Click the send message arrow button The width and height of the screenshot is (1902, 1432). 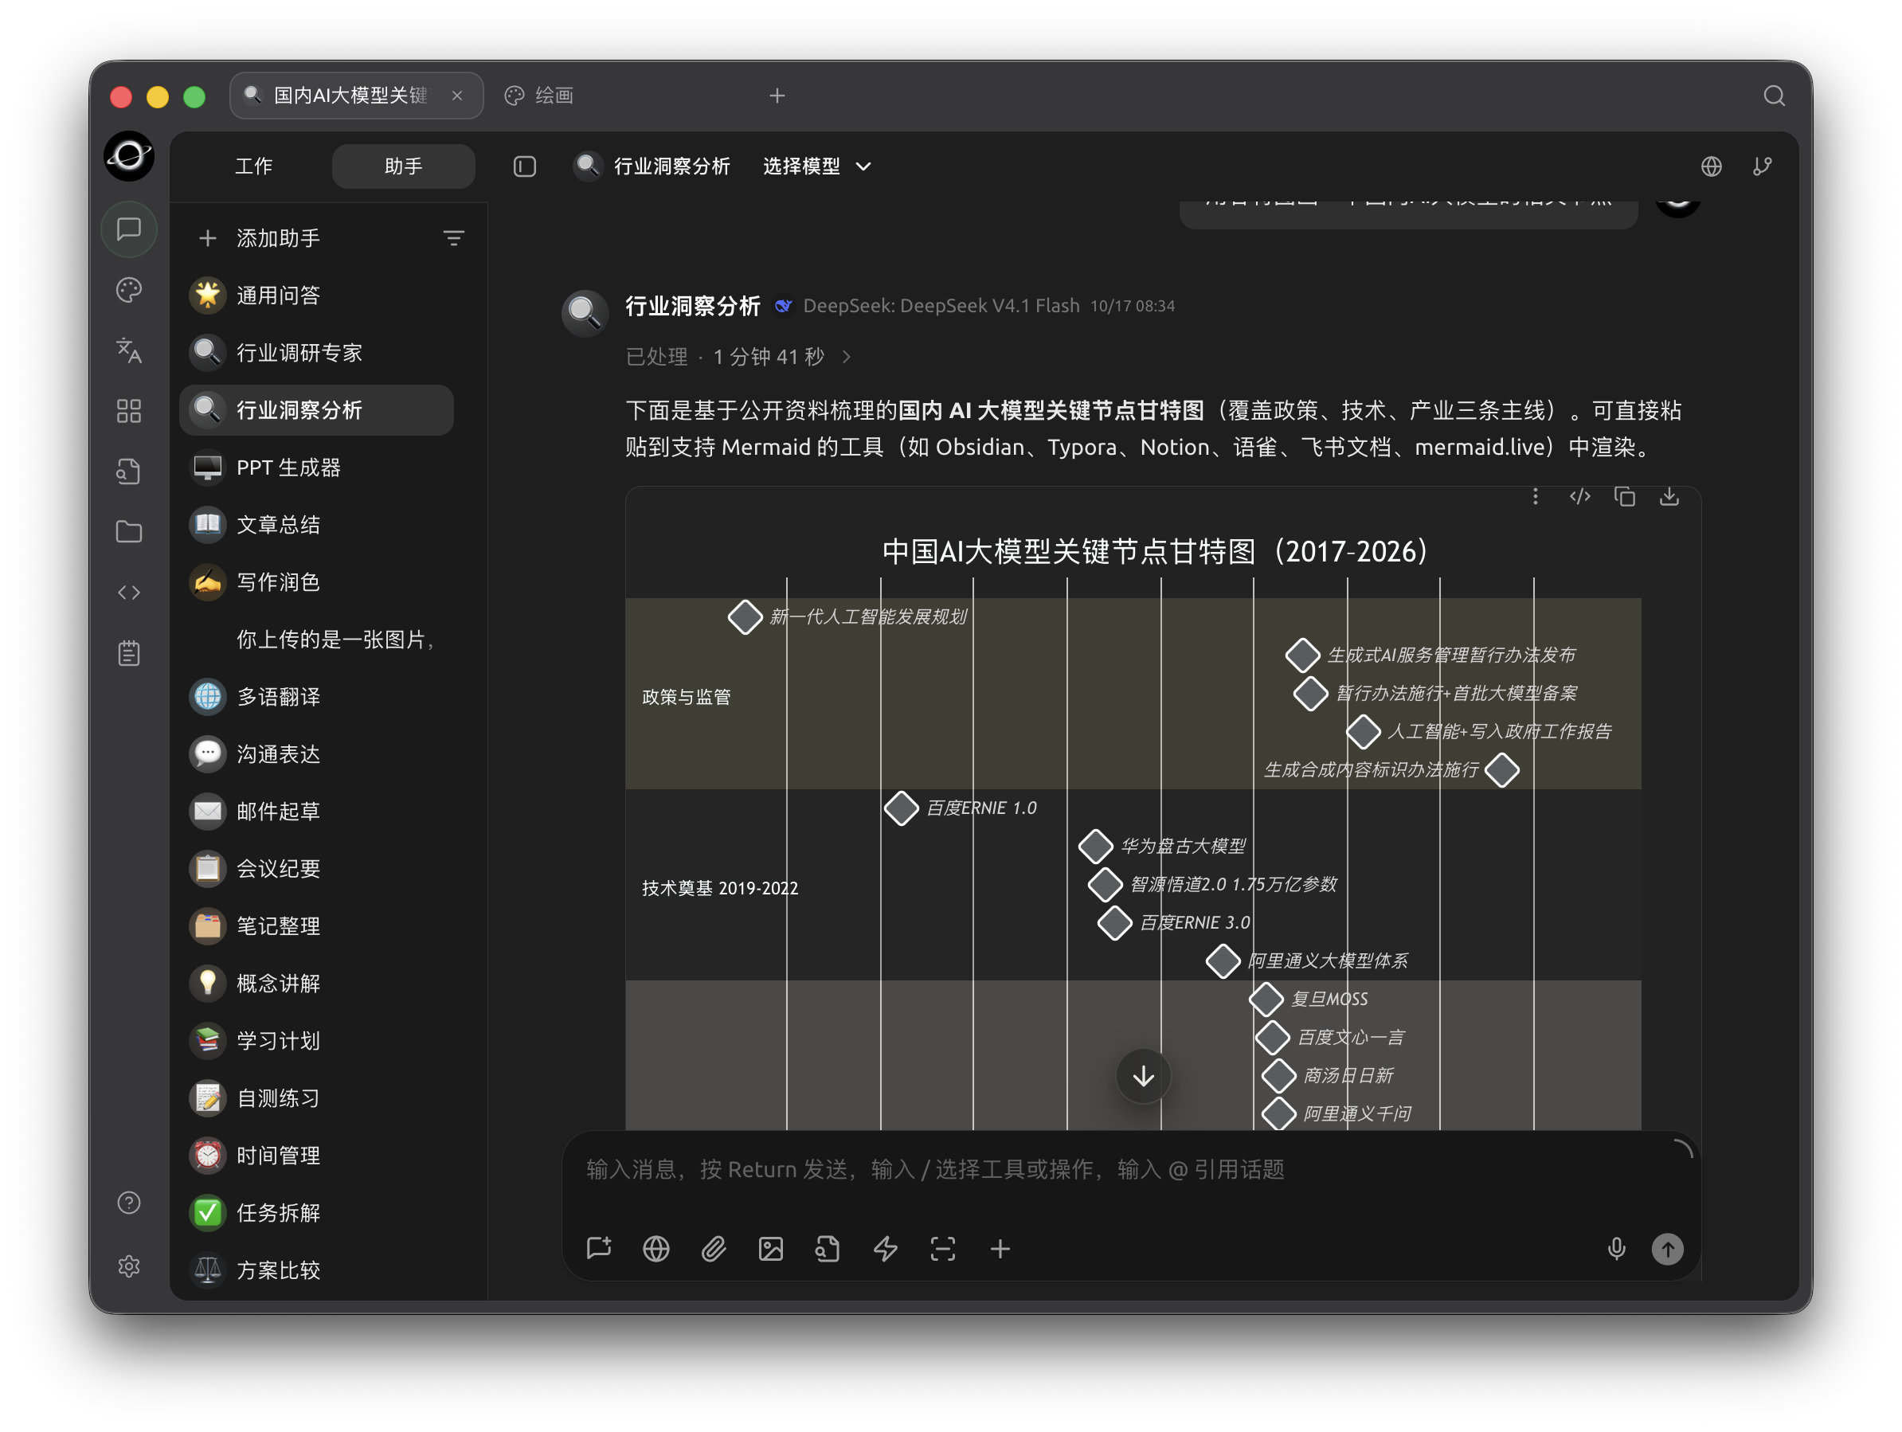(x=1667, y=1249)
